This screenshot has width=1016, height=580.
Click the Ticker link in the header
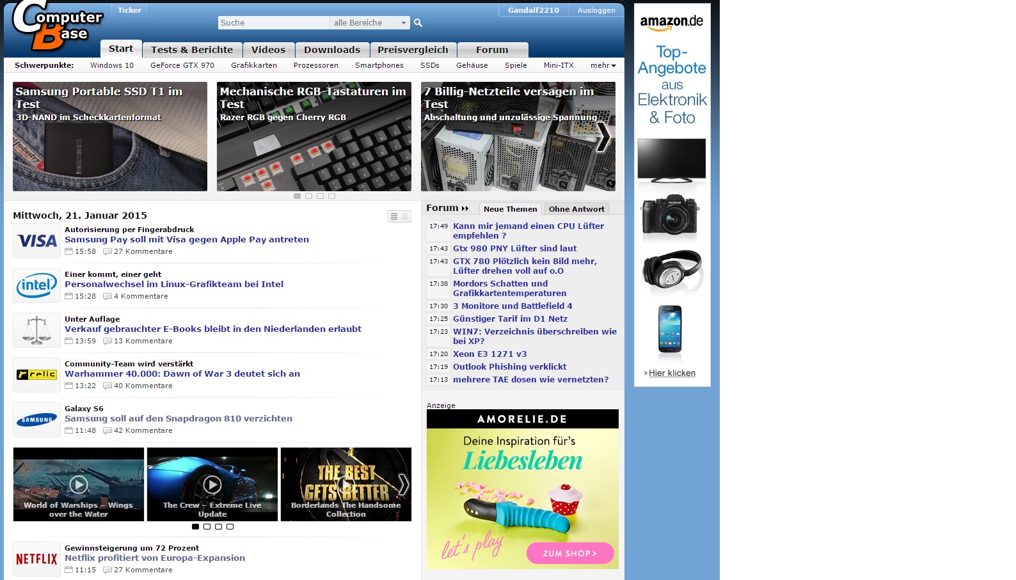tap(129, 10)
